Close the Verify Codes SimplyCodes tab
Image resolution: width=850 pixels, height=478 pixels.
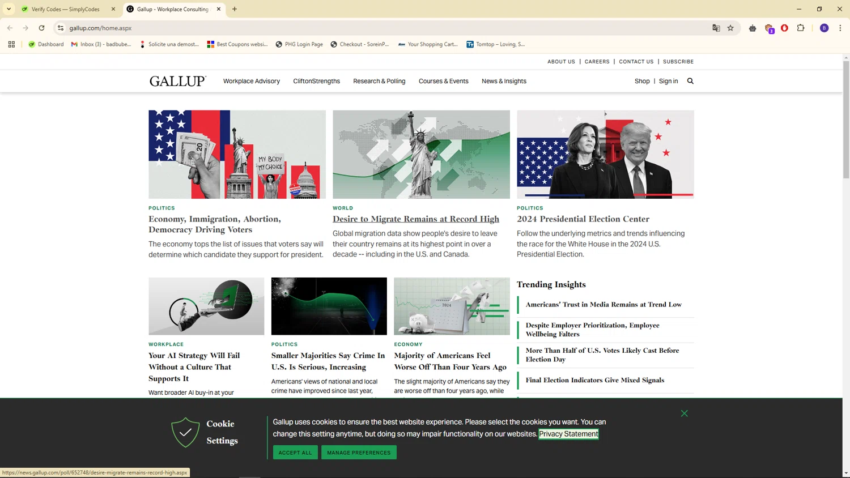coord(113,9)
